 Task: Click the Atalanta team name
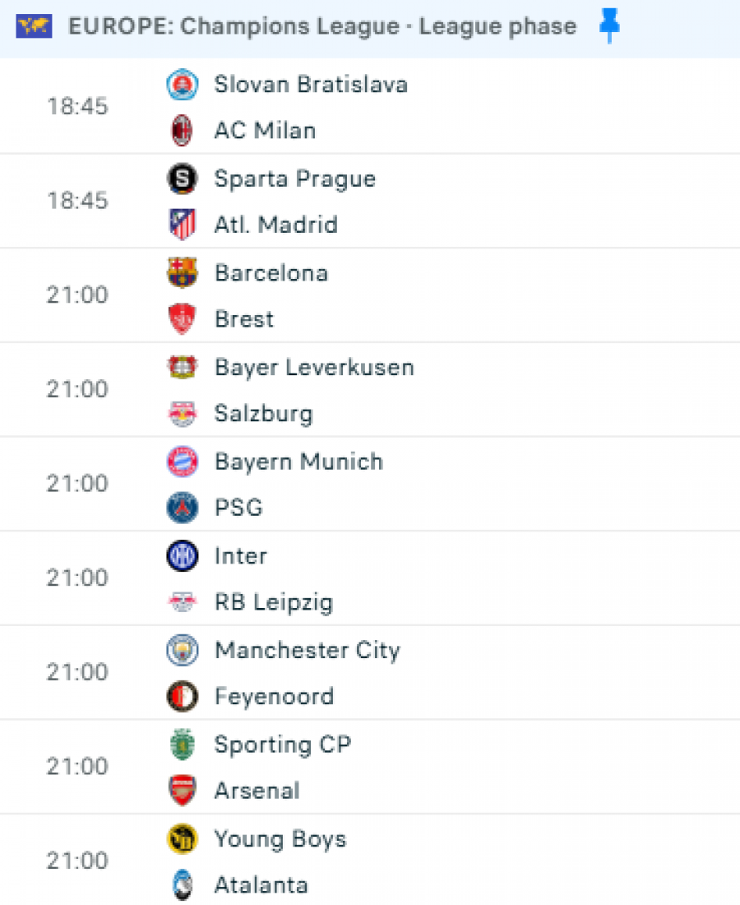pos(261,885)
